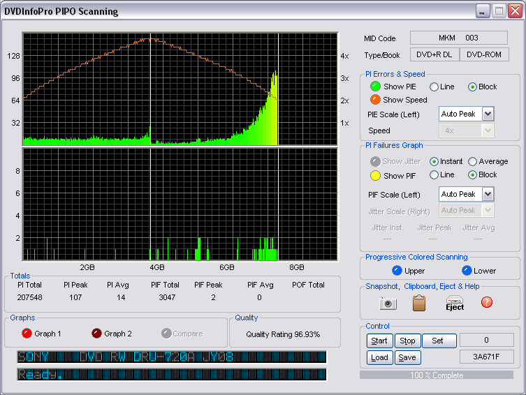Open the Speed 4x dropdown

(488, 131)
